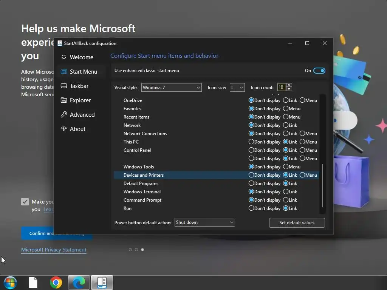Increase icon count with up arrow
This screenshot has width=387, height=290.
289,85
